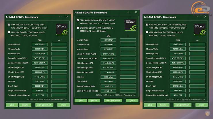213x119 pixels.
Task: Select Memory Read value 12506 MB/s
Action: click(x=40, y=44)
